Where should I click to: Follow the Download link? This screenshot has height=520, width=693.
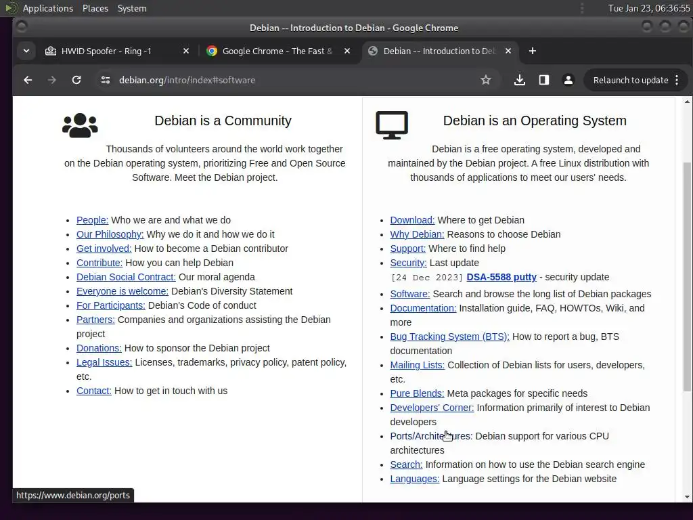pos(412,220)
